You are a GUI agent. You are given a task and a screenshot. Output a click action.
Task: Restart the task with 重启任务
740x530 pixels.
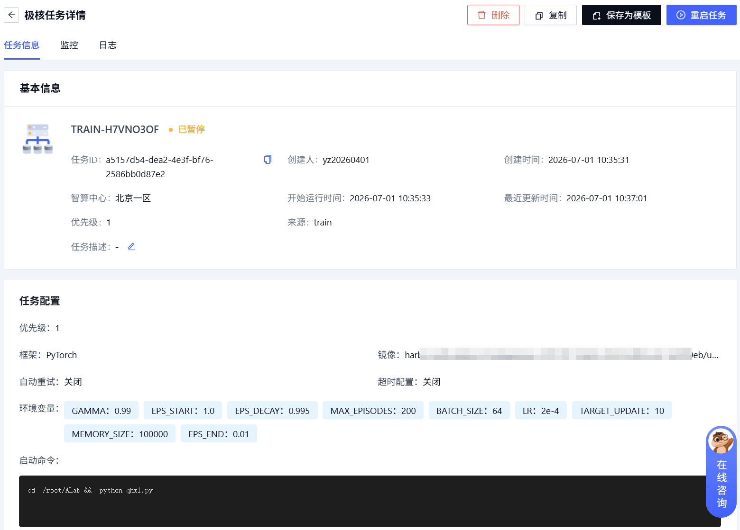tap(702, 15)
